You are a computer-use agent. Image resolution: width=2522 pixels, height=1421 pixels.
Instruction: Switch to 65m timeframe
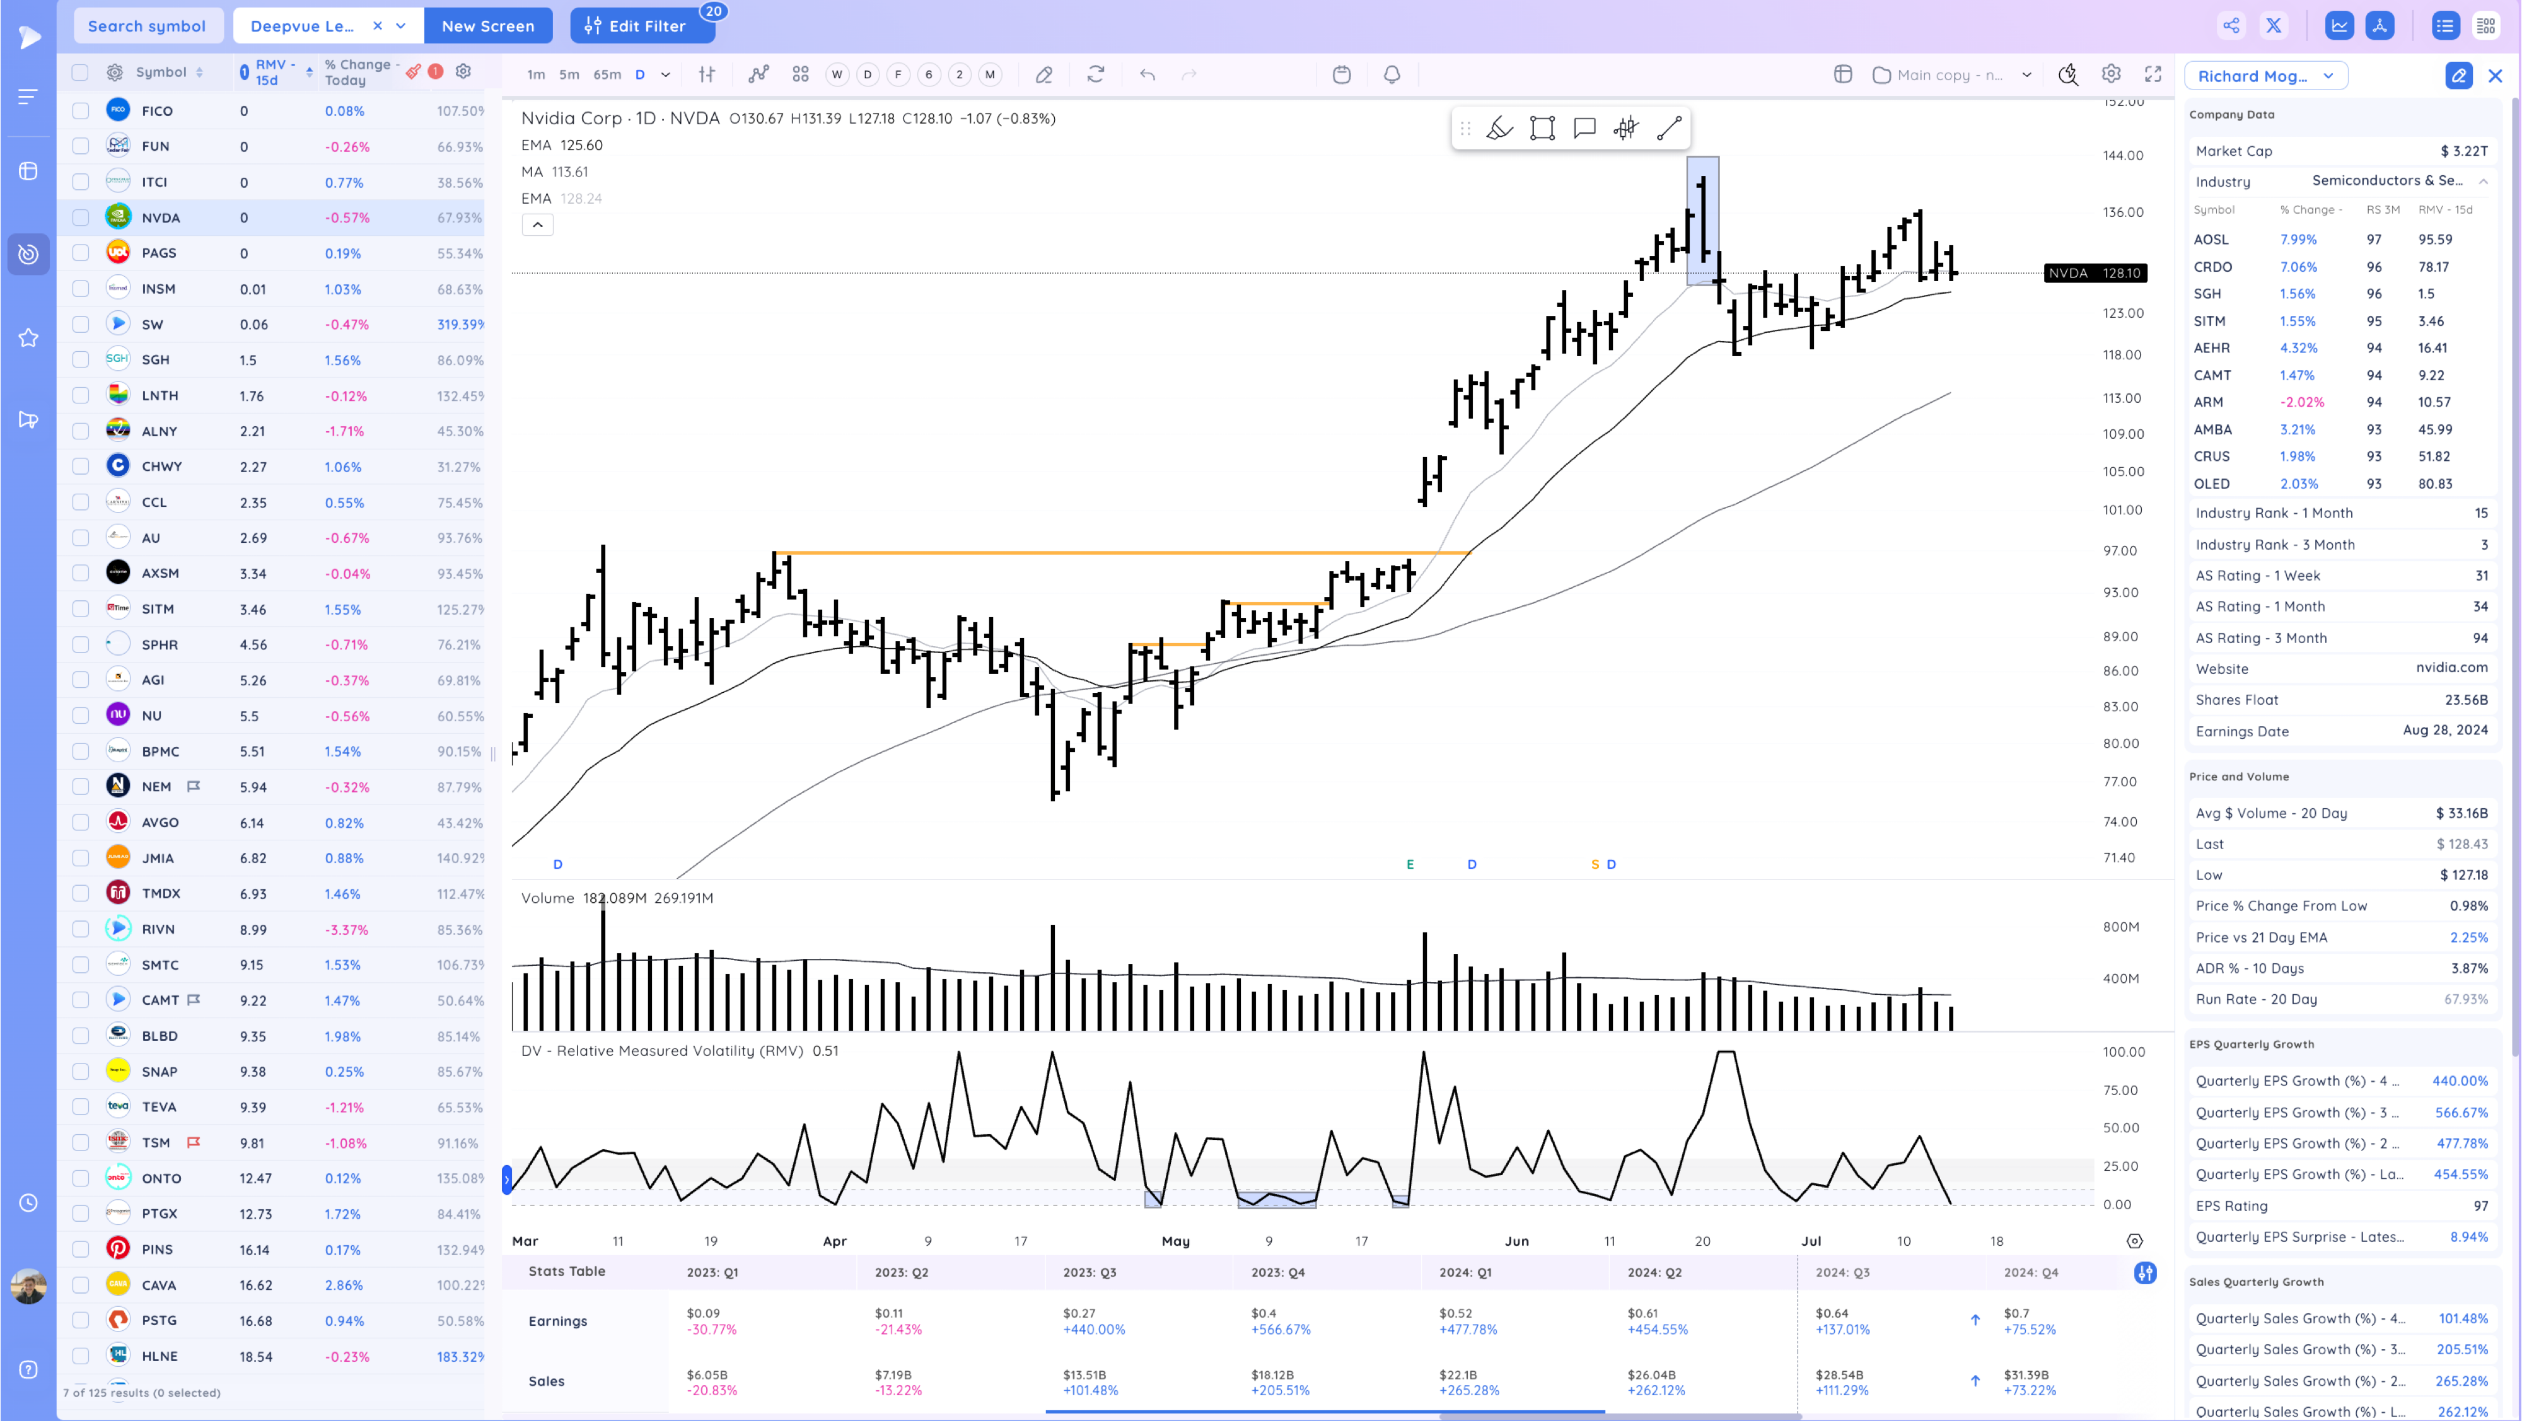(x=606, y=74)
